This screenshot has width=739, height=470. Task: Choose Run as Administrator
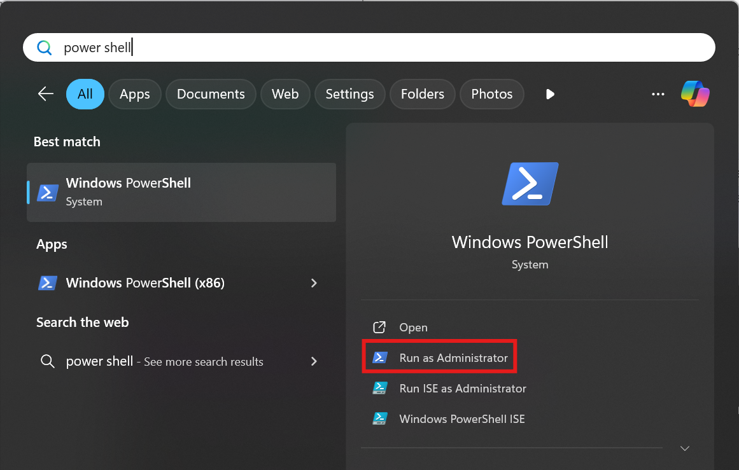click(x=453, y=358)
